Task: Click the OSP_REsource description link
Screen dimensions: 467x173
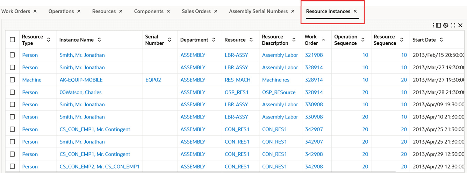Action: 279,92
